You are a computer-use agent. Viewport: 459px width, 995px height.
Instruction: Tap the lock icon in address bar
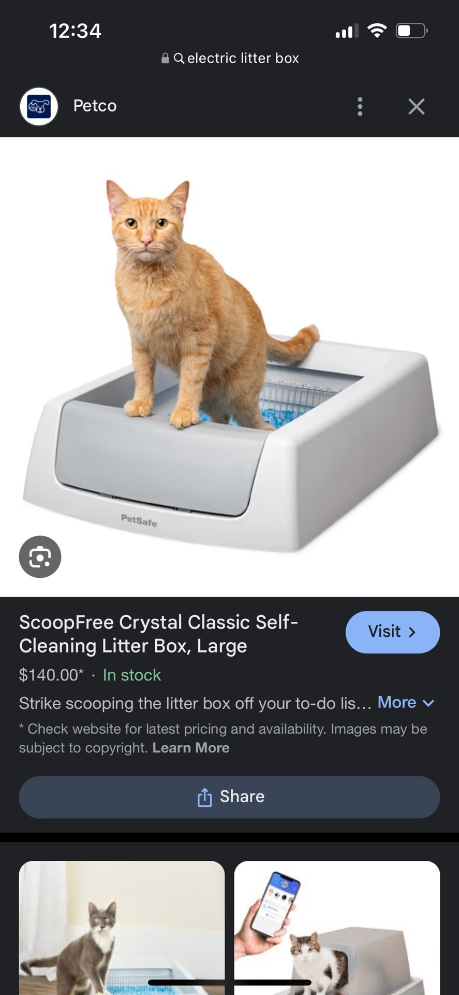tap(165, 58)
